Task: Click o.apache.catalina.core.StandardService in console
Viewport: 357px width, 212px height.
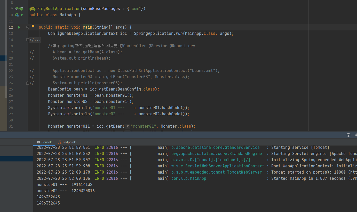Action: (216, 148)
